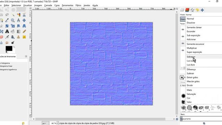Toggle visibility of the fourth layer
Viewport: 222px width, 125px height.
(183, 50)
